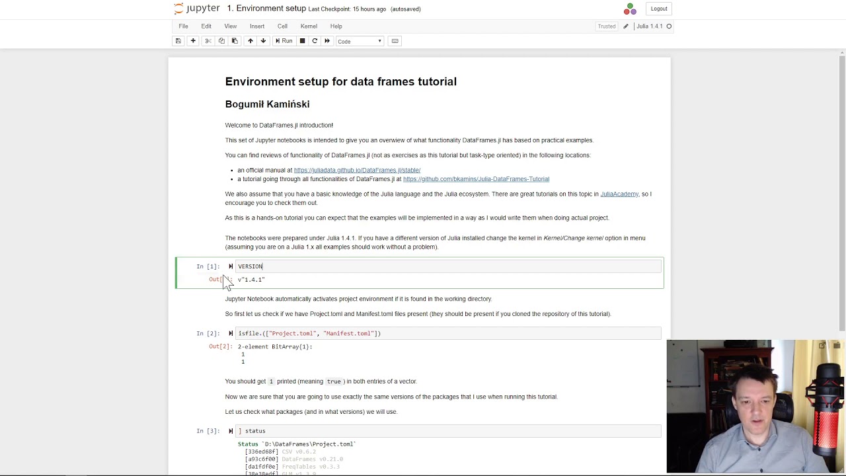The height and width of the screenshot is (476, 846).
Task: Open the JuliaAcademy link
Action: coord(619,194)
